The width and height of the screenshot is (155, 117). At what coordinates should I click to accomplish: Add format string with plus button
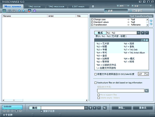[143, 33]
